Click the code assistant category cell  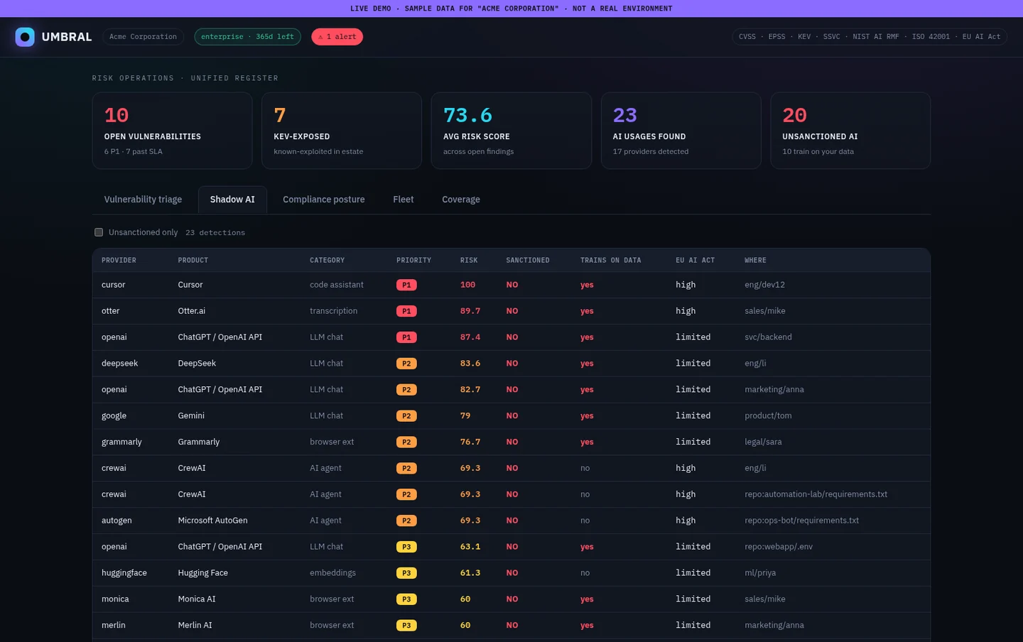[x=336, y=285]
